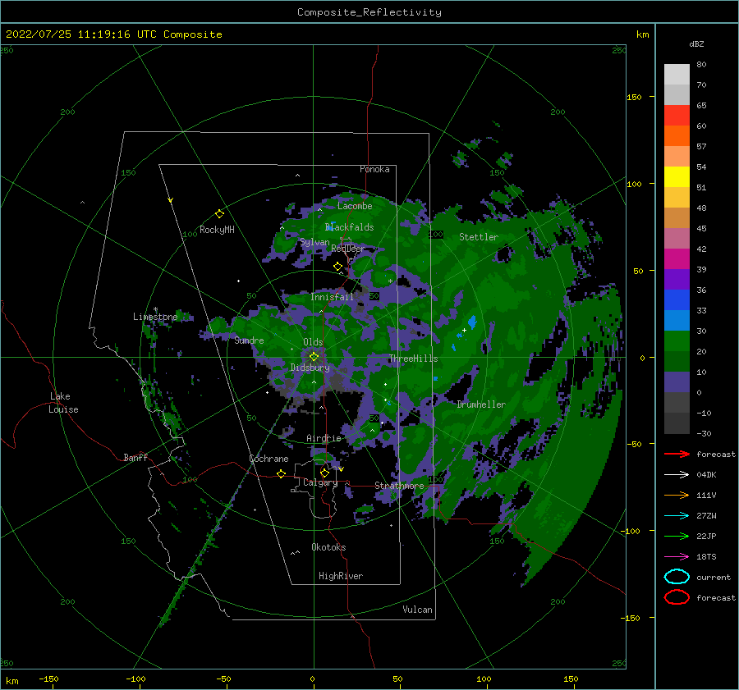This screenshot has width=739, height=690.
Task: Click the red 'forecast' ellipse icon
Action: click(677, 597)
